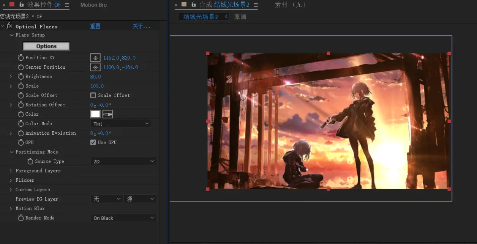
Task: Toggle the Animation Evolution stopwatch
Action: 21,133
